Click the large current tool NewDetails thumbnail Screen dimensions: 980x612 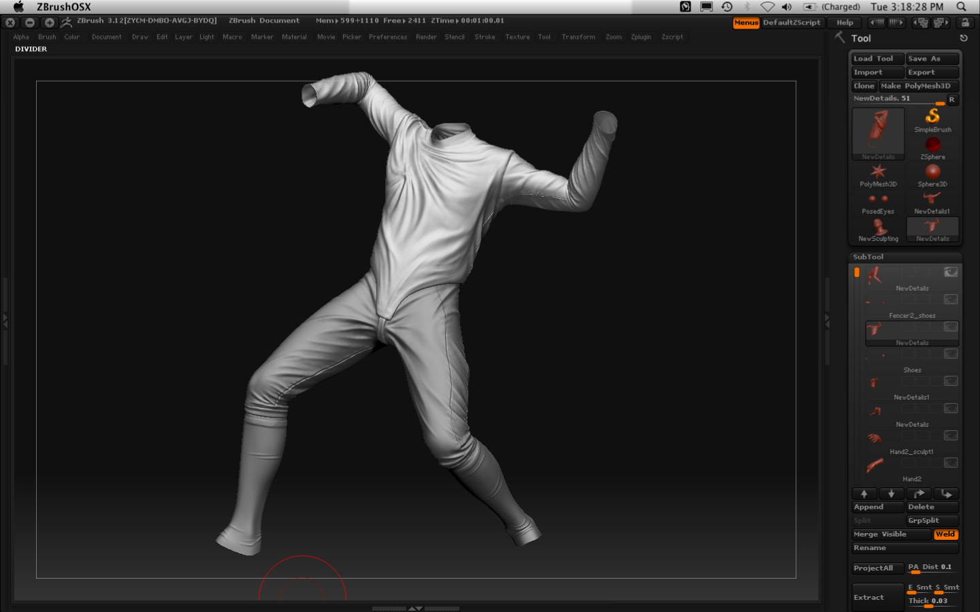pyautogui.click(x=878, y=133)
